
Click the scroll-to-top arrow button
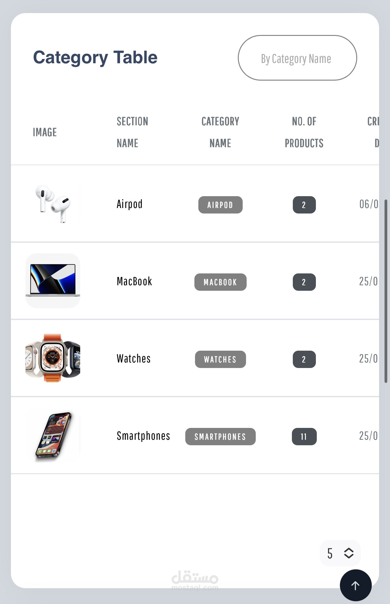pyautogui.click(x=355, y=585)
